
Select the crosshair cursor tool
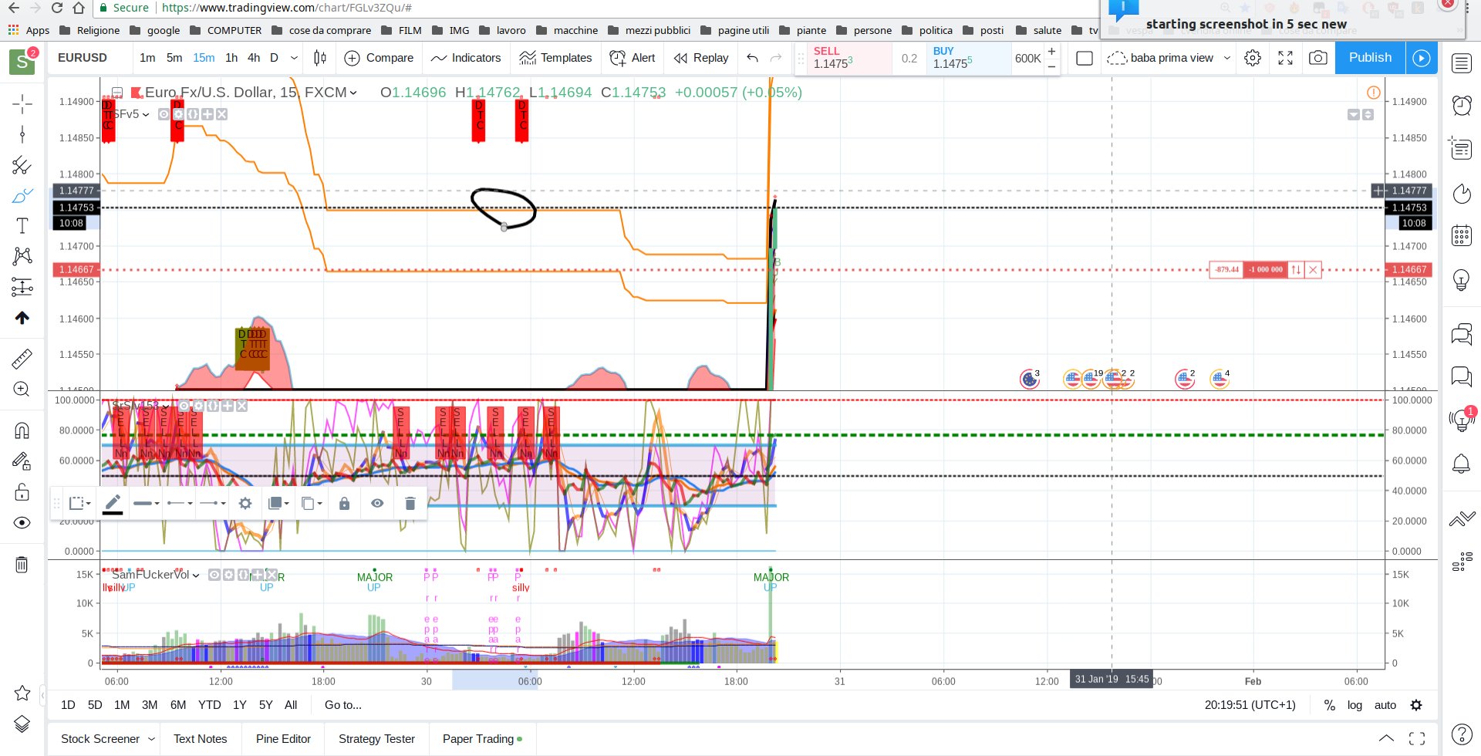[x=22, y=103]
